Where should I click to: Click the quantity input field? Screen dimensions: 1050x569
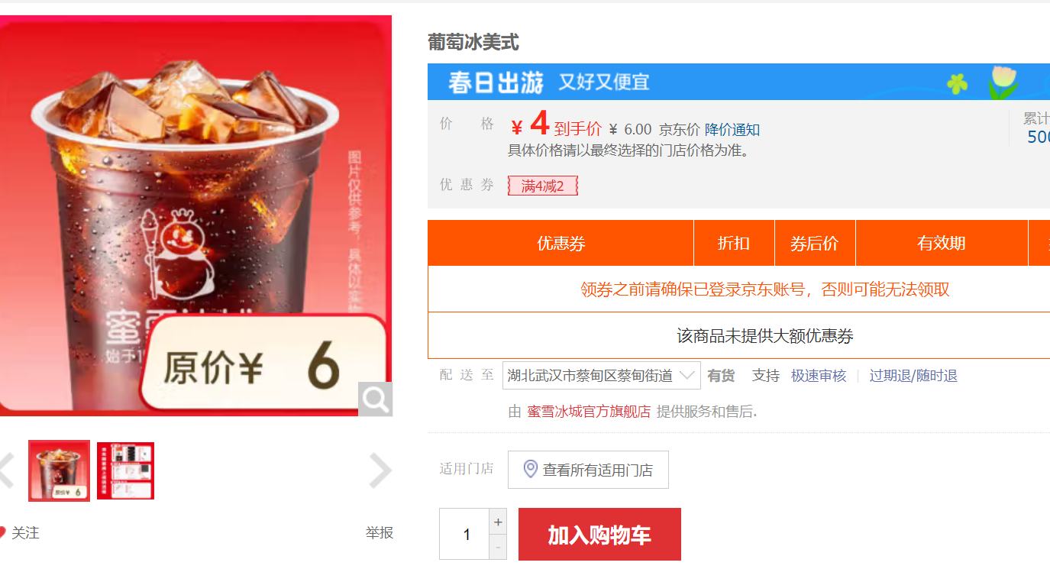click(464, 534)
